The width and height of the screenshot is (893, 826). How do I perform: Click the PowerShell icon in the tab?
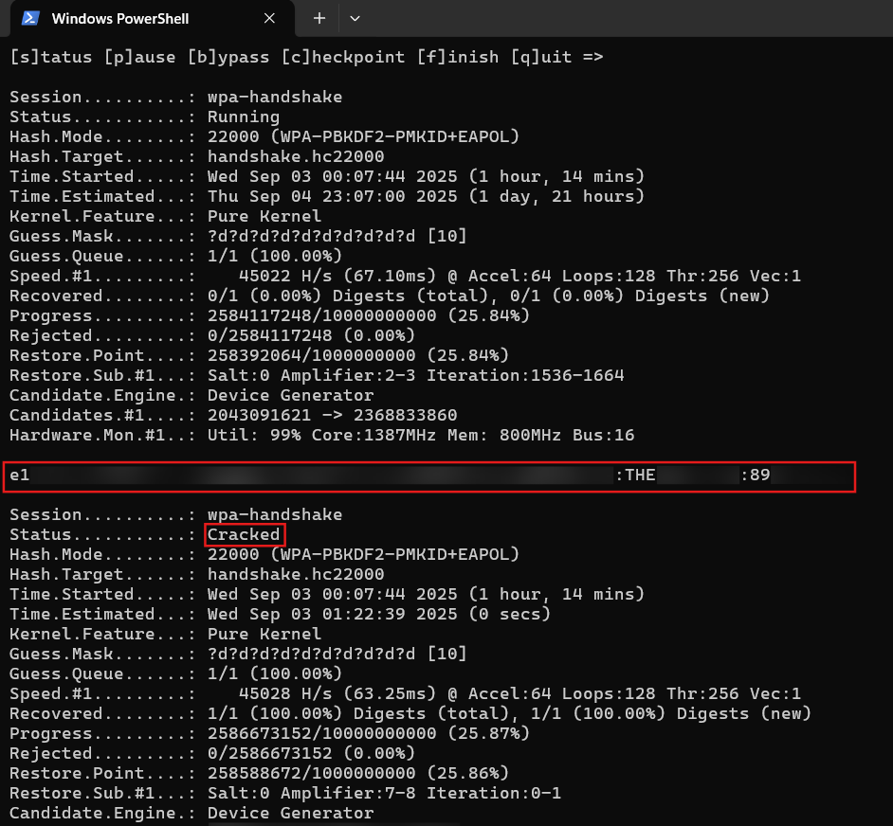click(x=30, y=18)
